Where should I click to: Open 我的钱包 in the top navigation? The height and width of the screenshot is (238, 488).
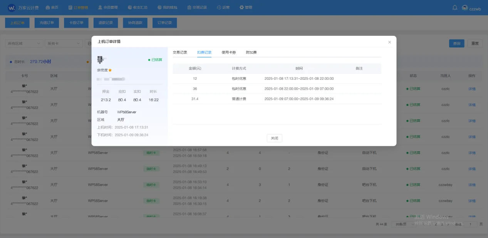[167, 7]
